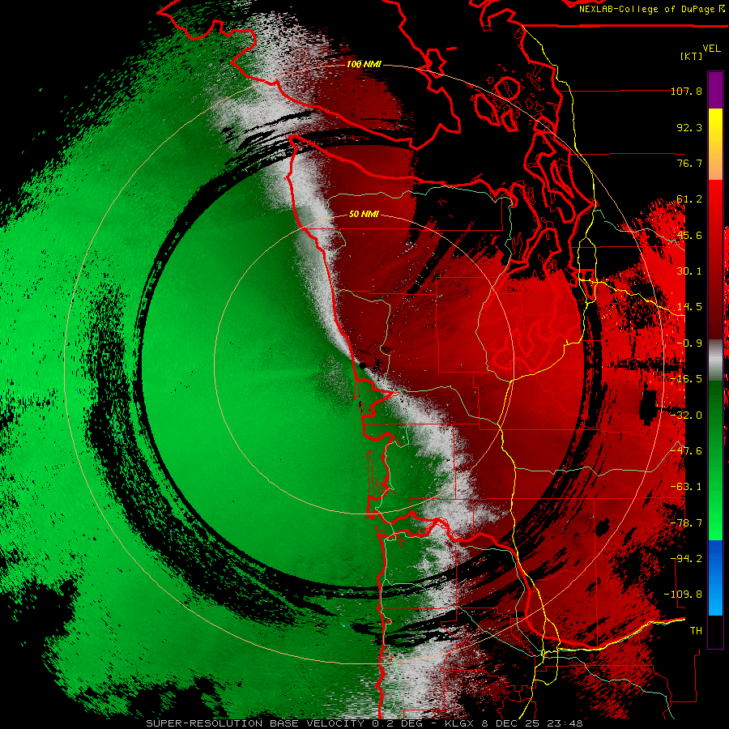Click the 50 NMI range ring label
Viewport: 729px width, 729px height.
tap(364, 215)
